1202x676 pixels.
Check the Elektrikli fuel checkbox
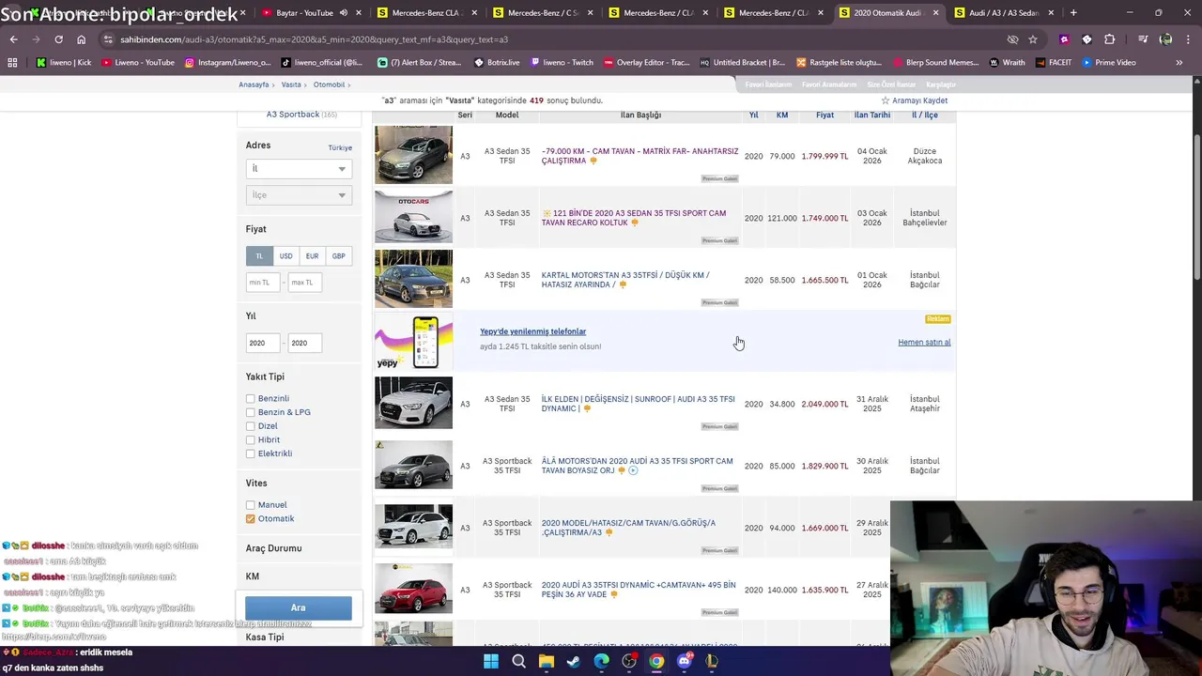(x=250, y=453)
